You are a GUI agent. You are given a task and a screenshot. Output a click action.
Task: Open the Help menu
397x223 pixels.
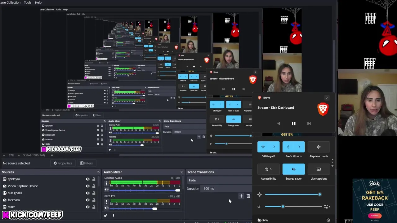[x=38, y=2]
